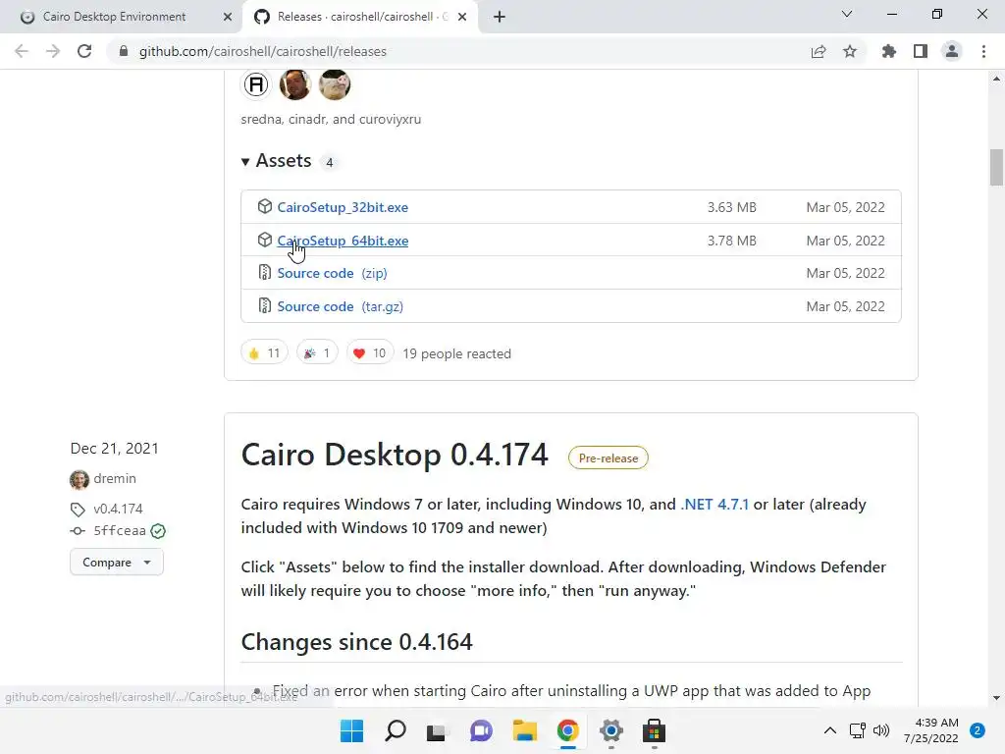Click 19 people reacted text
This screenshot has height=754, width=1005.
456,353
